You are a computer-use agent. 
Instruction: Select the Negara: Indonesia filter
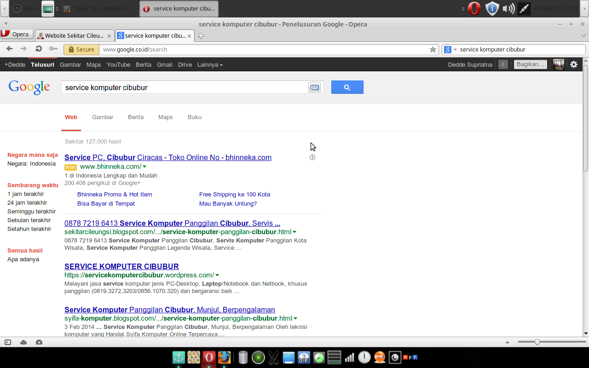[x=31, y=163]
